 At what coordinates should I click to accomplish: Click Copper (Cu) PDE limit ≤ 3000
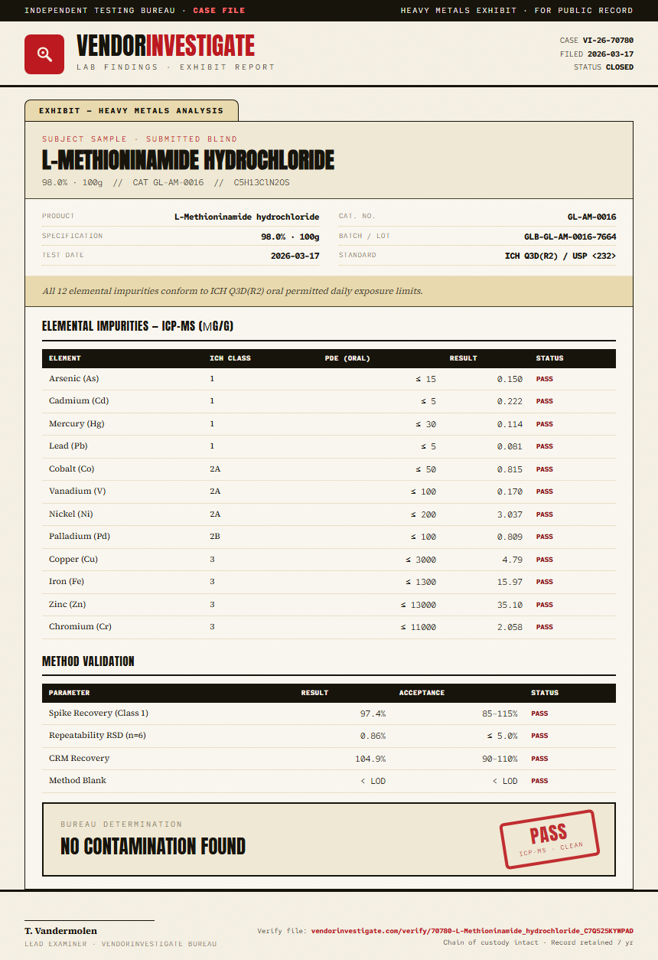click(421, 560)
